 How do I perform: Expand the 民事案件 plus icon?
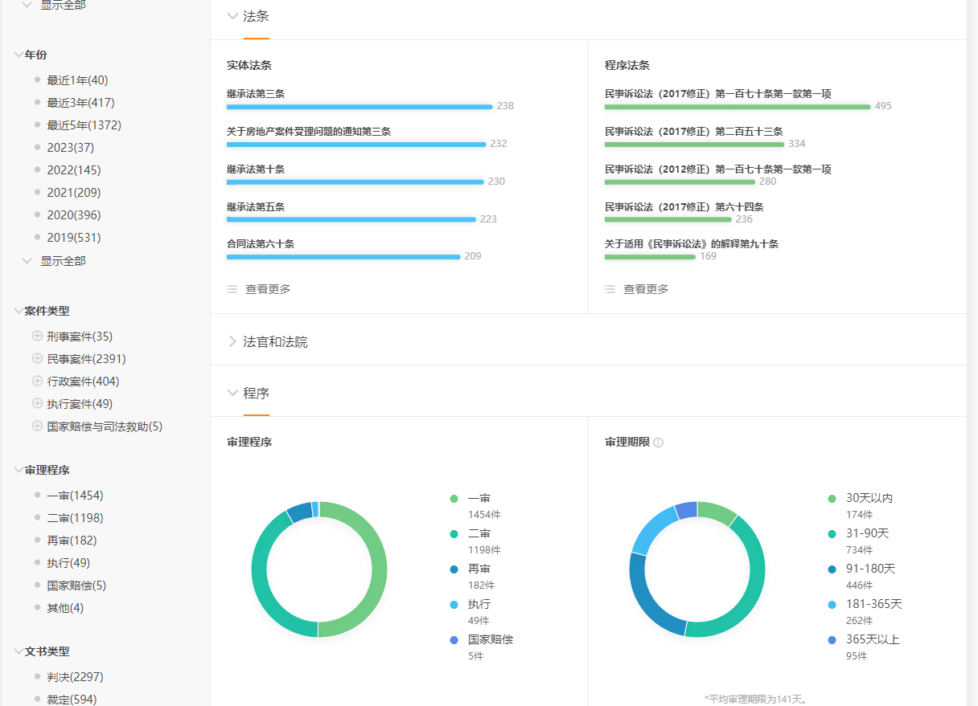[37, 358]
